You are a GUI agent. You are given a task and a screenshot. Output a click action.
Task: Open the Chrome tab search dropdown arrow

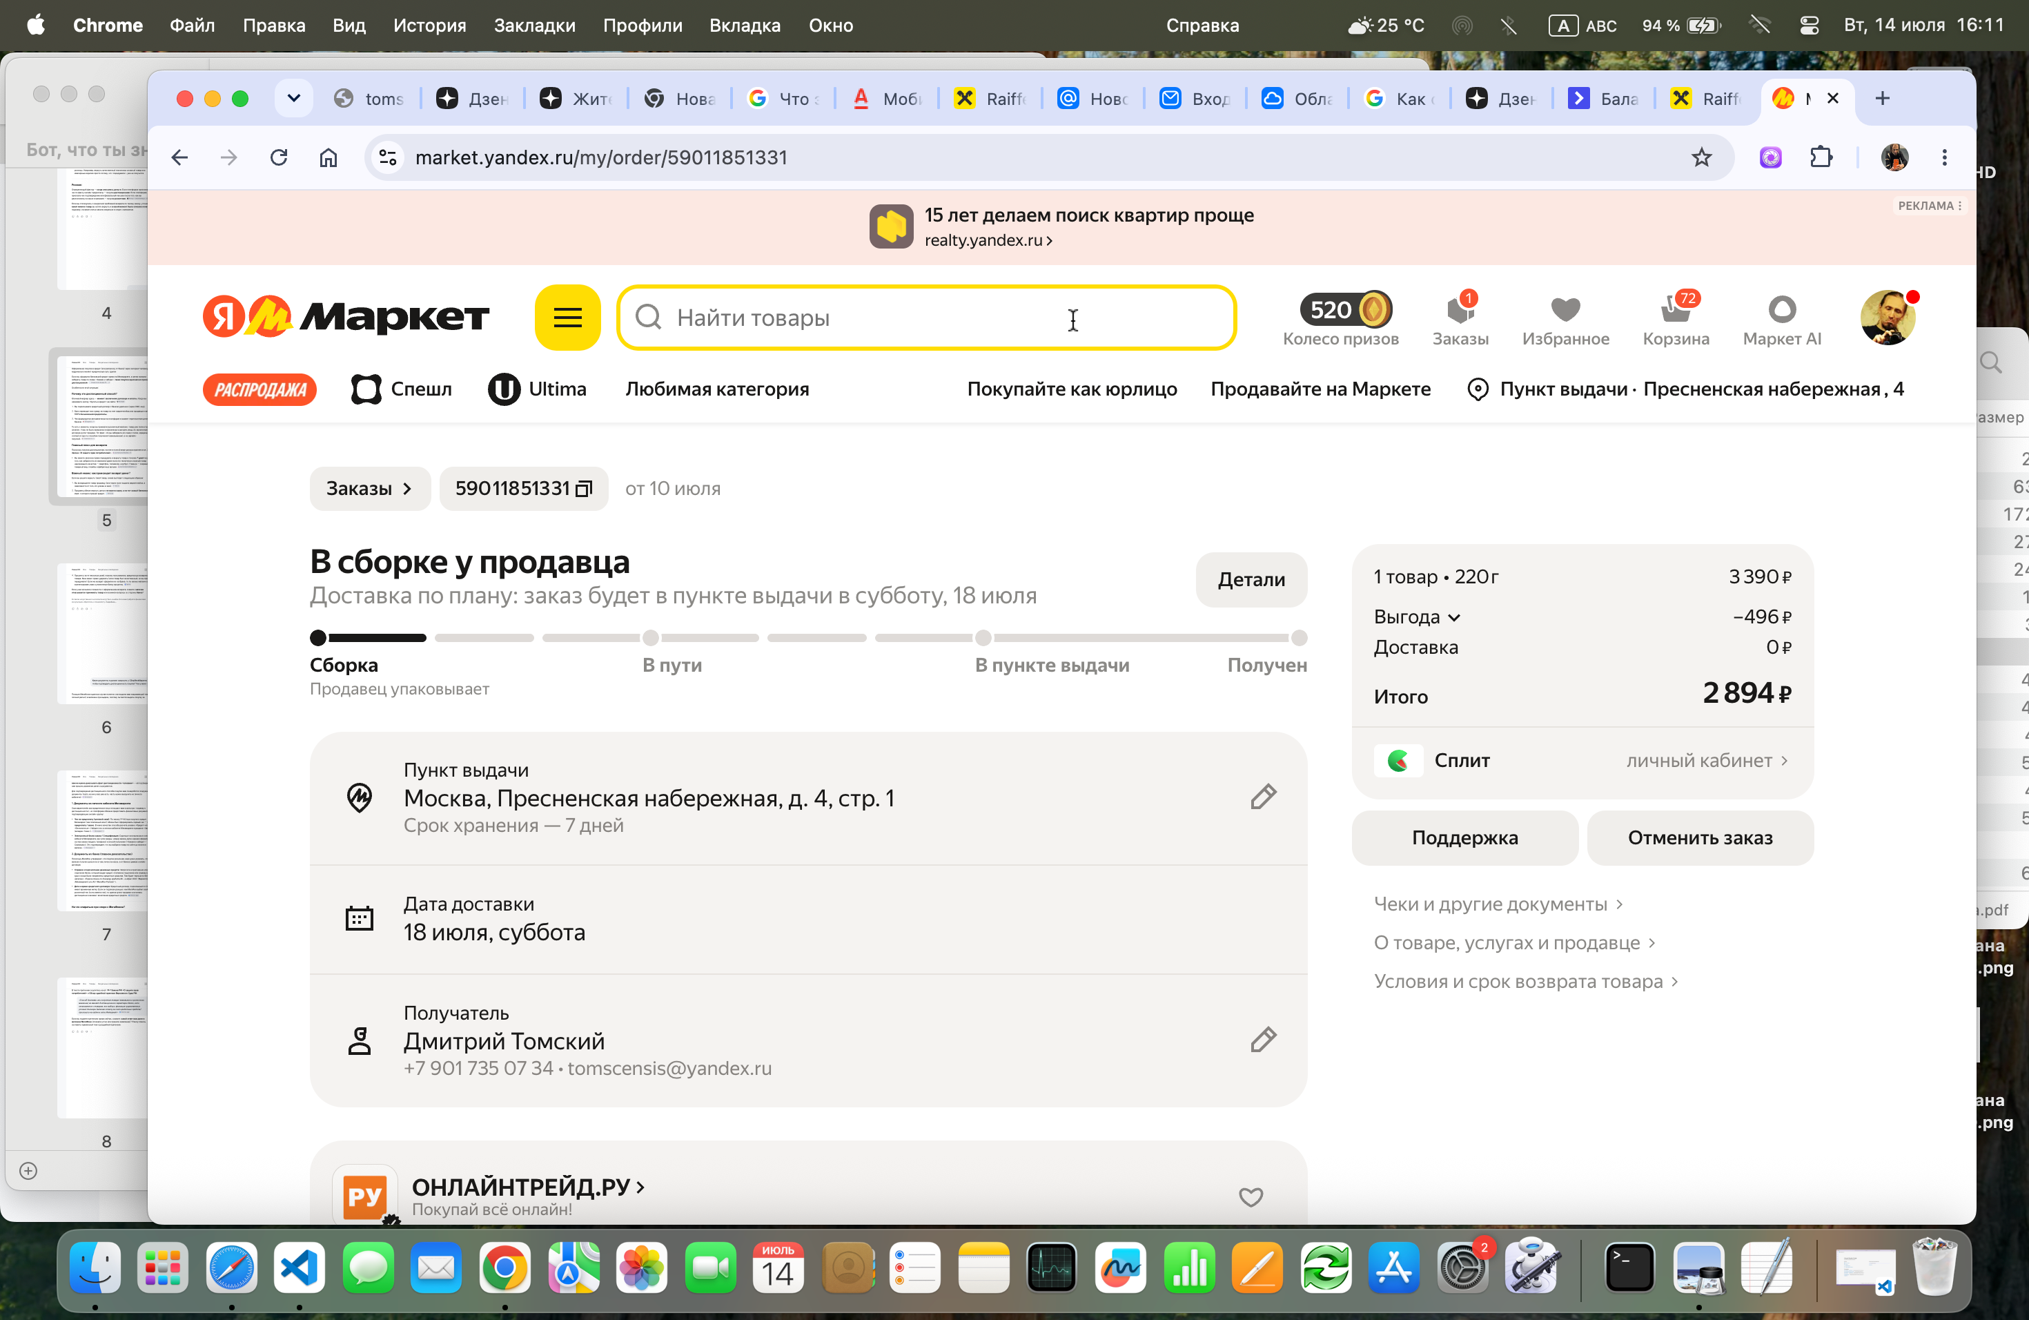pyautogui.click(x=293, y=98)
